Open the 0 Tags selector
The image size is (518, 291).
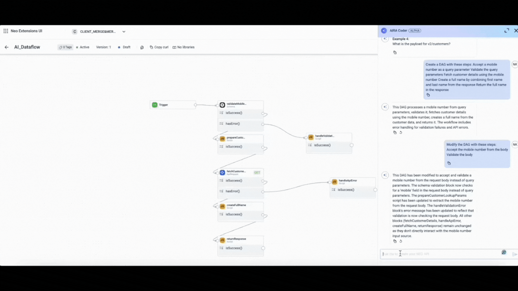(x=66, y=47)
